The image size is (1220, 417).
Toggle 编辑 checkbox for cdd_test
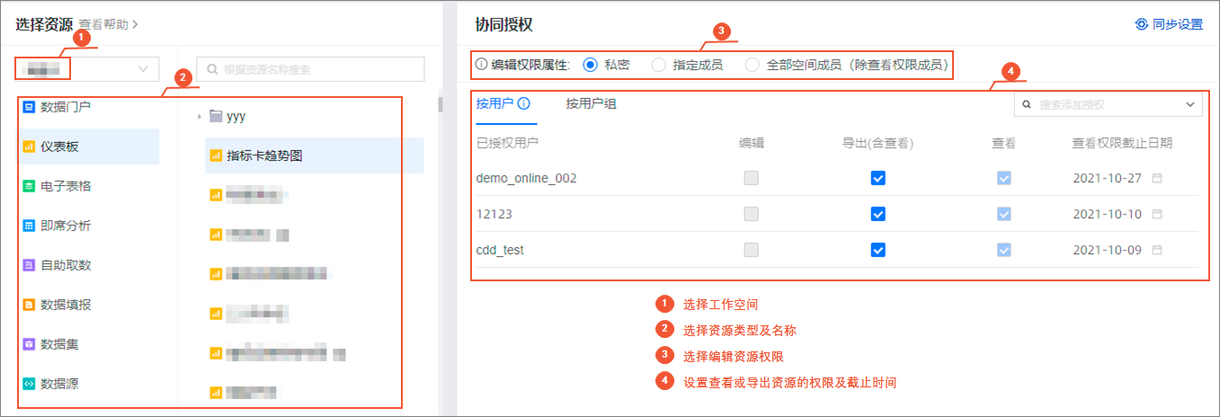click(752, 250)
